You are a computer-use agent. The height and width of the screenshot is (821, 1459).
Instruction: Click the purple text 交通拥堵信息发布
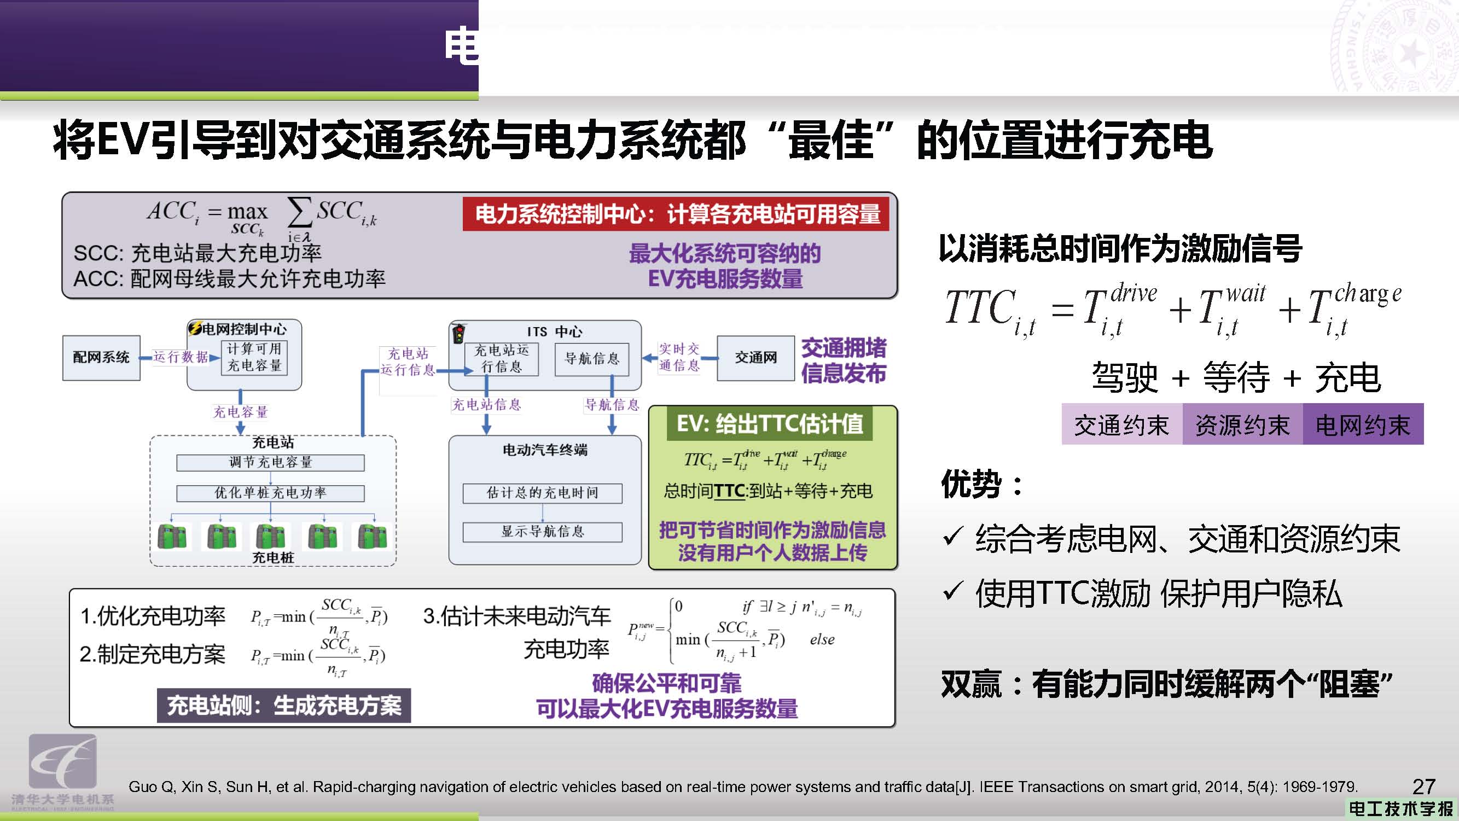click(844, 360)
